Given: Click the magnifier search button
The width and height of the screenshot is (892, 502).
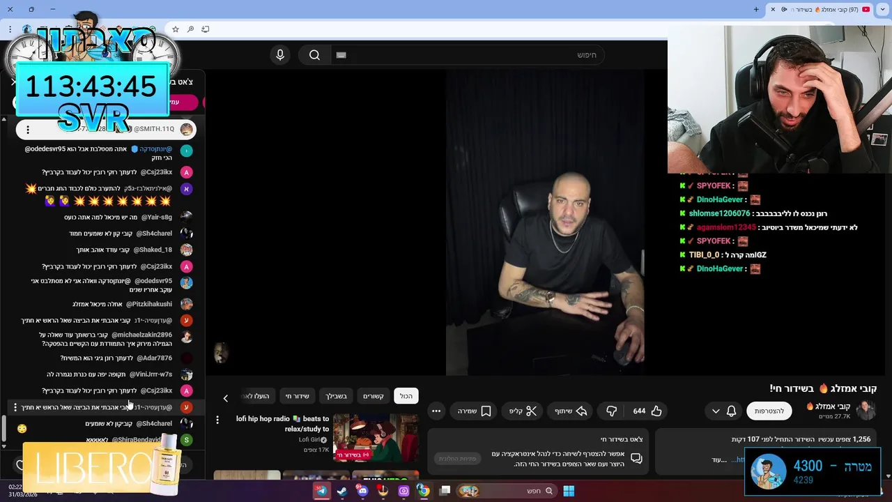Looking at the screenshot, I should [x=314, y=55].
